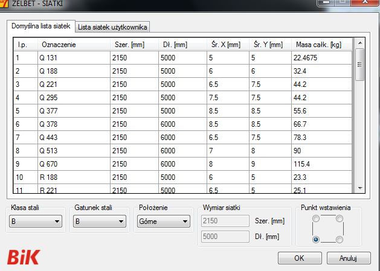Select the Q 377 mesh row
The image size is (380, 271).
[x=183, y=111]
